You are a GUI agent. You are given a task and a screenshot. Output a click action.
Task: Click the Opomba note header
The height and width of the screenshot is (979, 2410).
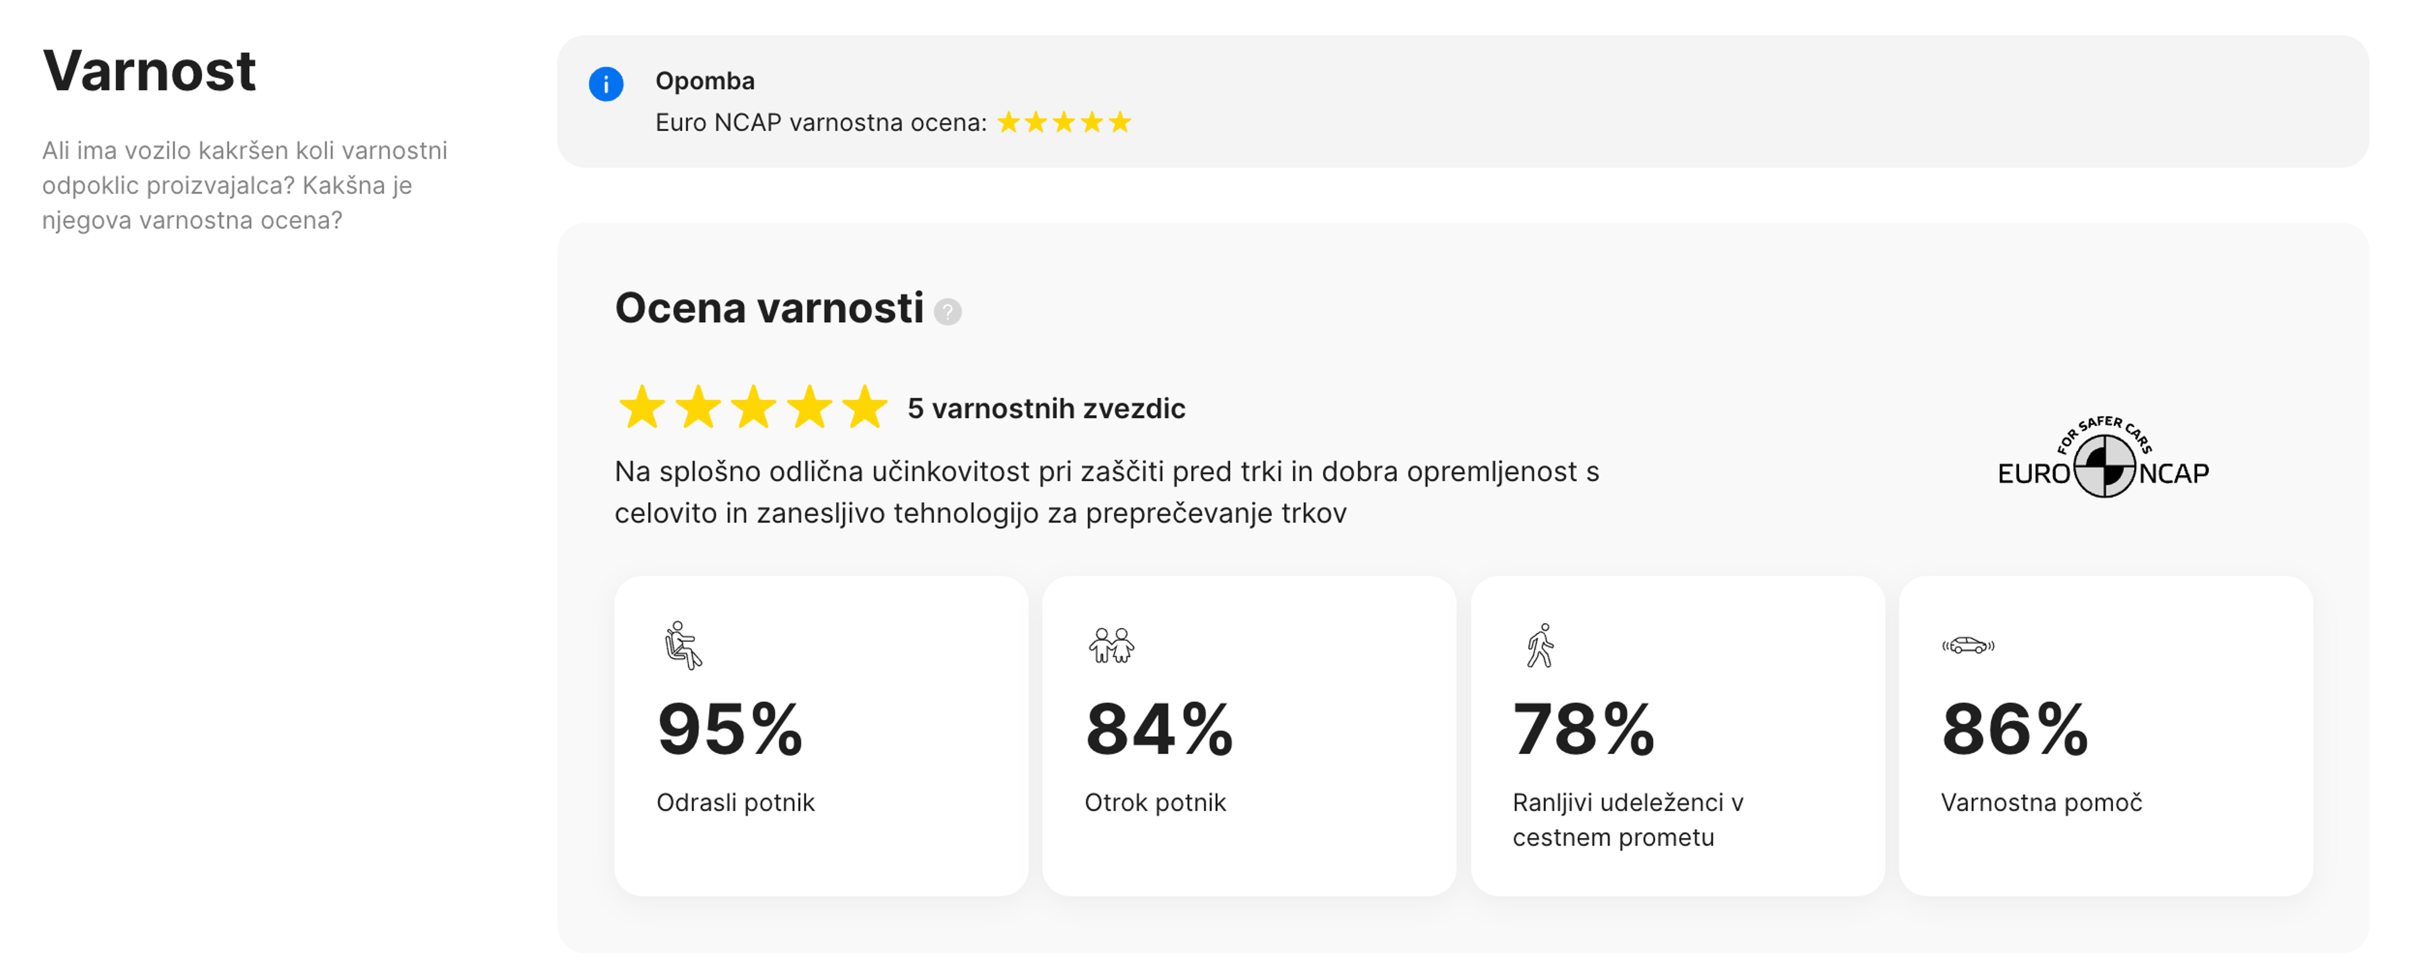[704, 82]
